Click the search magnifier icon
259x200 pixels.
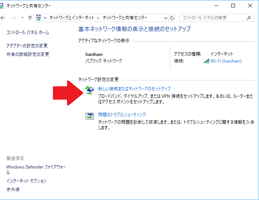click(249, 18)
